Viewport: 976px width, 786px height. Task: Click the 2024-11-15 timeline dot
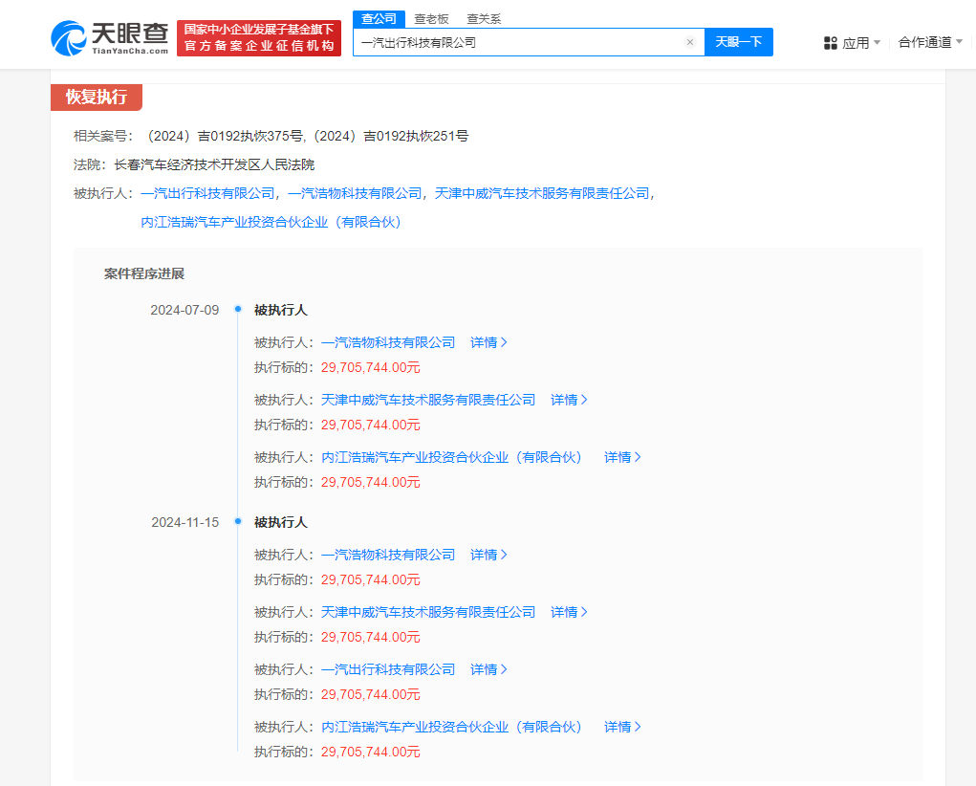coord(238,521)
